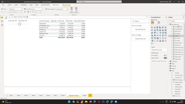Cancel the formula with the X icon

coord(6,17)
